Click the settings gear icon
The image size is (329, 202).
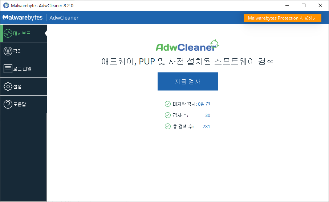[x=8, y=87]
